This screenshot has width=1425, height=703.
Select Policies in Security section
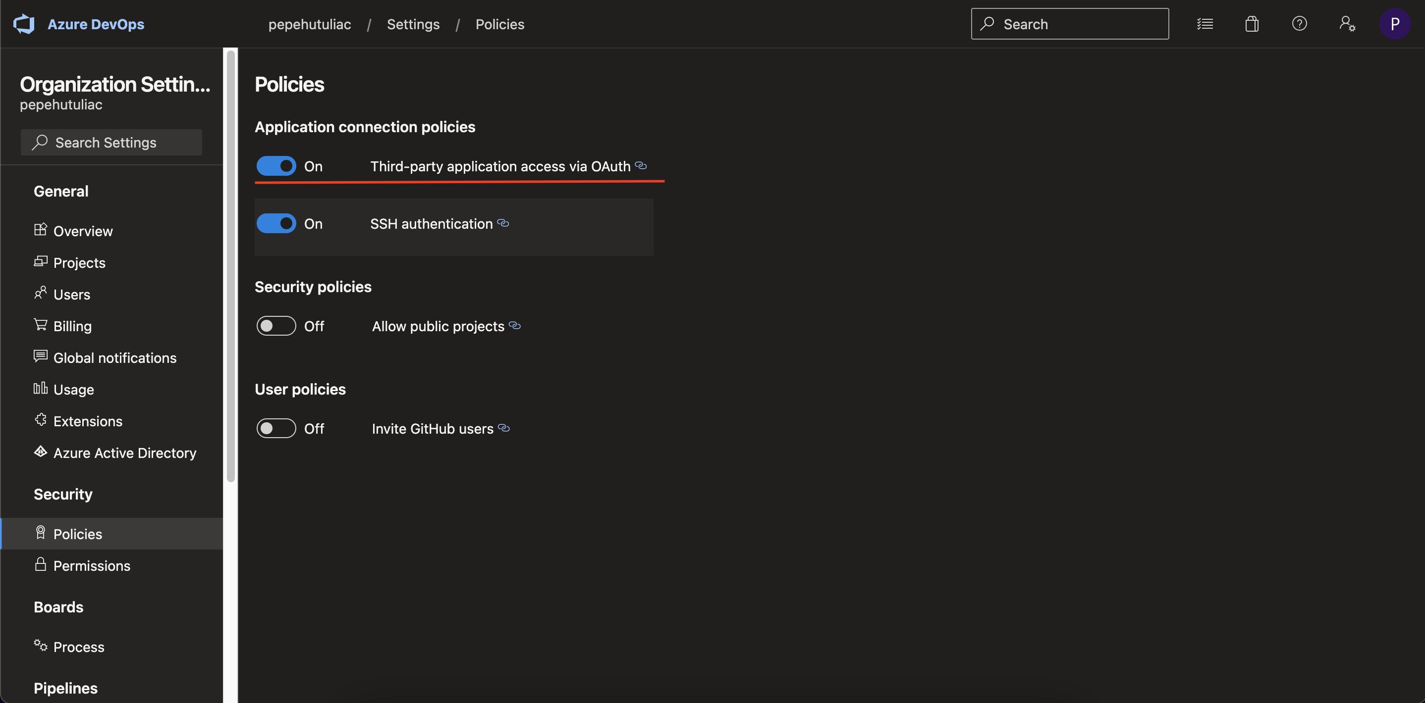[111, 534]
